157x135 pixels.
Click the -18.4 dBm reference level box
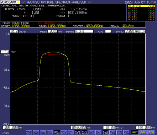pyautogui.click(x=5, y=52)
